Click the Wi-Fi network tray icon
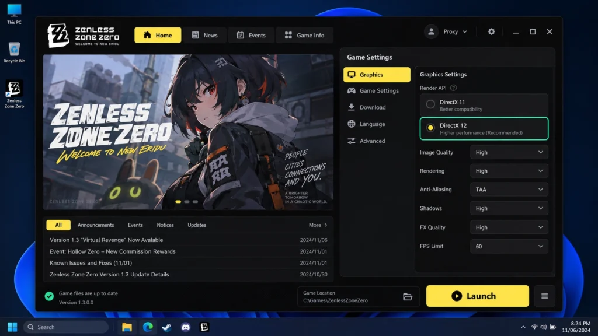The width and height of the screenshot is (598, 336). pyautogui.click(x=534, y=327)
